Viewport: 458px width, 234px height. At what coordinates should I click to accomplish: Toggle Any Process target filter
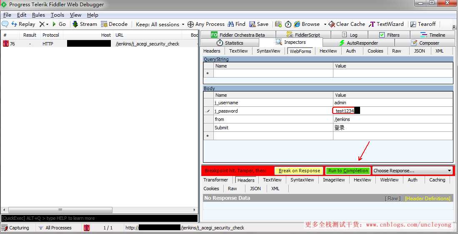[x=206, y=24]
